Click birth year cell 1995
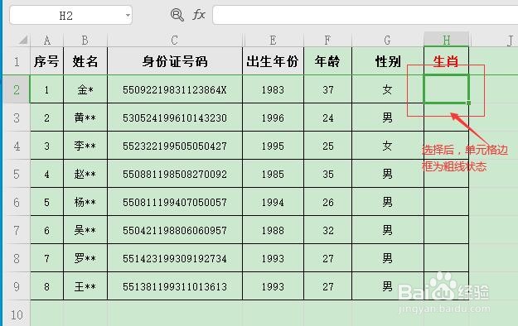The height and width of the screenshot is (326, 518). pos(273,146)
